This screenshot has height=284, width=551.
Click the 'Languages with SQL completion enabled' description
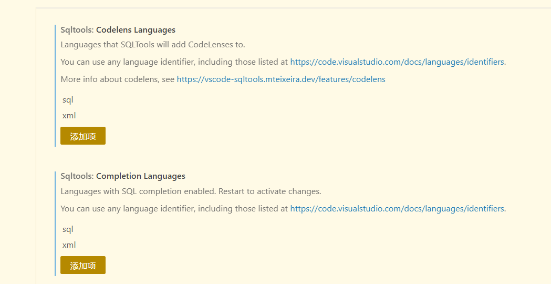pyautogui.click(x=191, y=191)
